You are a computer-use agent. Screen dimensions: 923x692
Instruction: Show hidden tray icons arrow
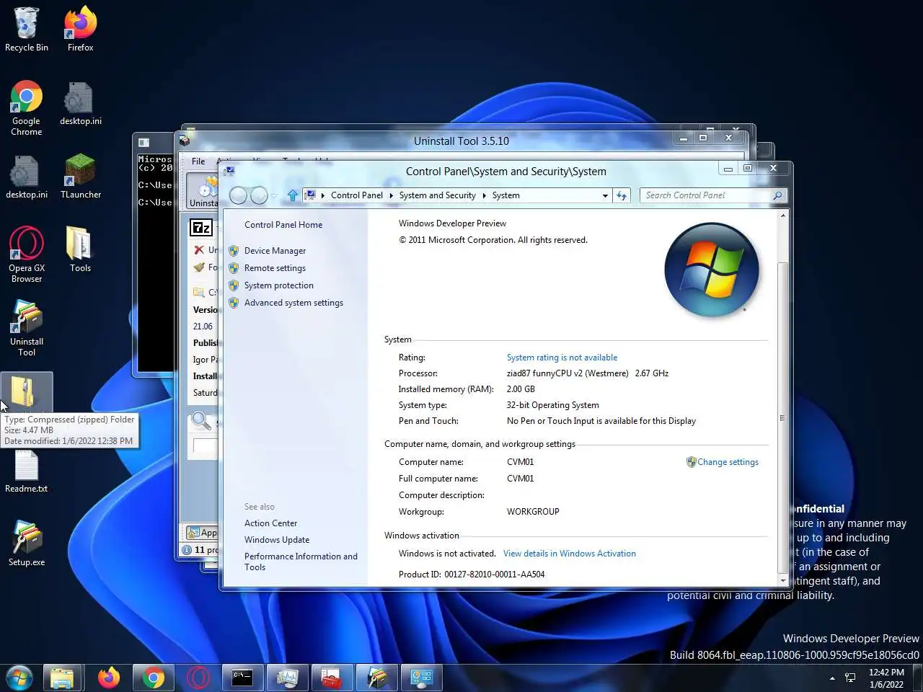coord(832,678)
